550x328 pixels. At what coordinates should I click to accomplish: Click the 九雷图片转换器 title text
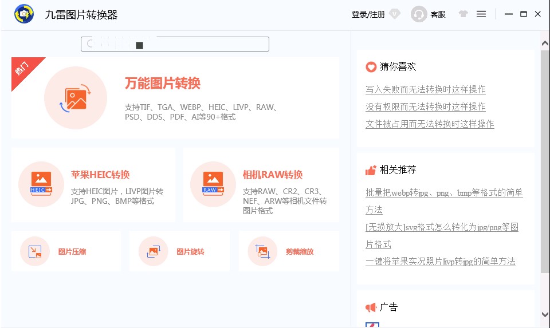pyautogui.click(x=81, y=15)
